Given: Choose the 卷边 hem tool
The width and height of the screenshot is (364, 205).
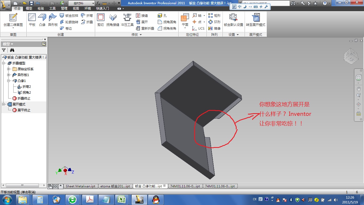Looking at the screenshot, I should click(66, 28).
